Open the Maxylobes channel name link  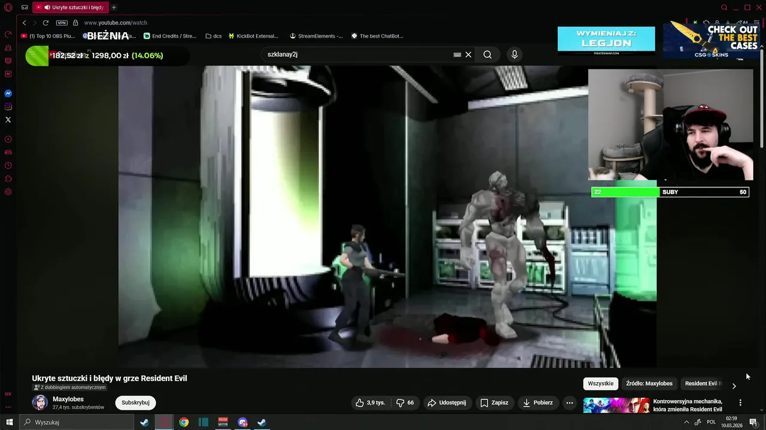point(68,399)
